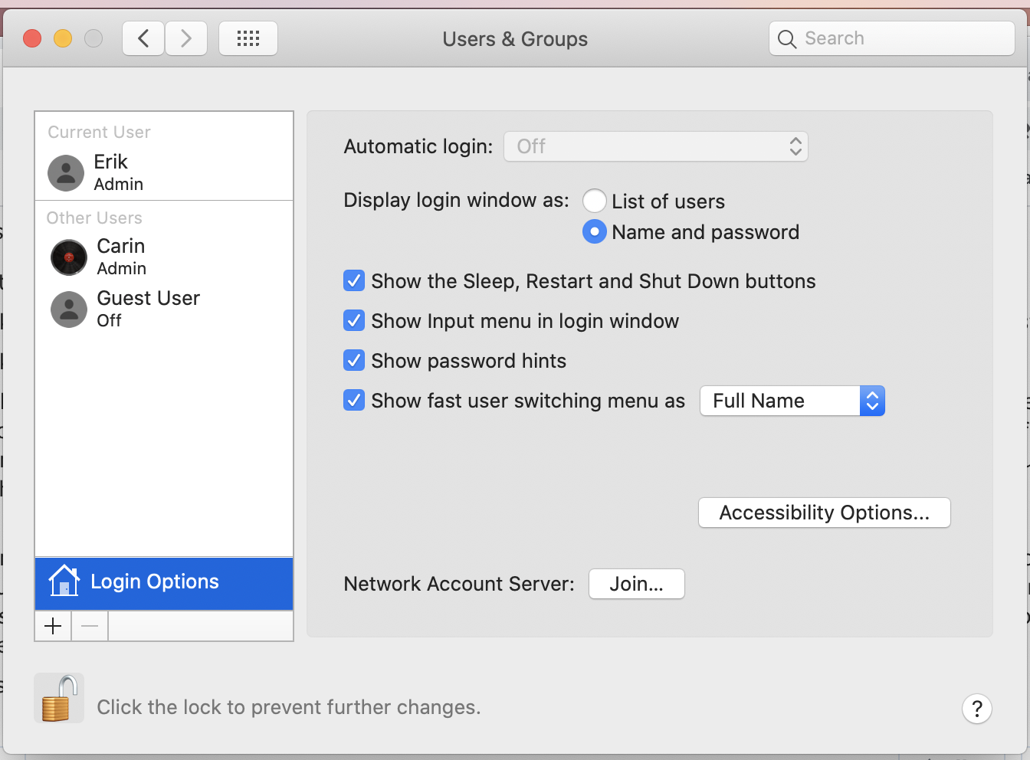
Task: Select Login Options in the sidebar
Action: click(x=164, y=583)
